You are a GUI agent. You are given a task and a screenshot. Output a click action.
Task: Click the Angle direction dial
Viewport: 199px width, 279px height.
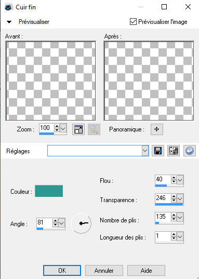81,223
